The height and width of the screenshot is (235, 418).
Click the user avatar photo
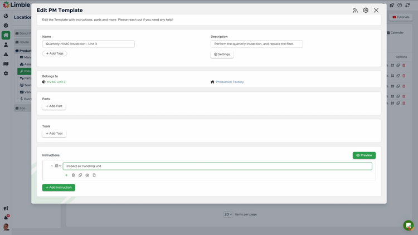(x=6, y=227)
